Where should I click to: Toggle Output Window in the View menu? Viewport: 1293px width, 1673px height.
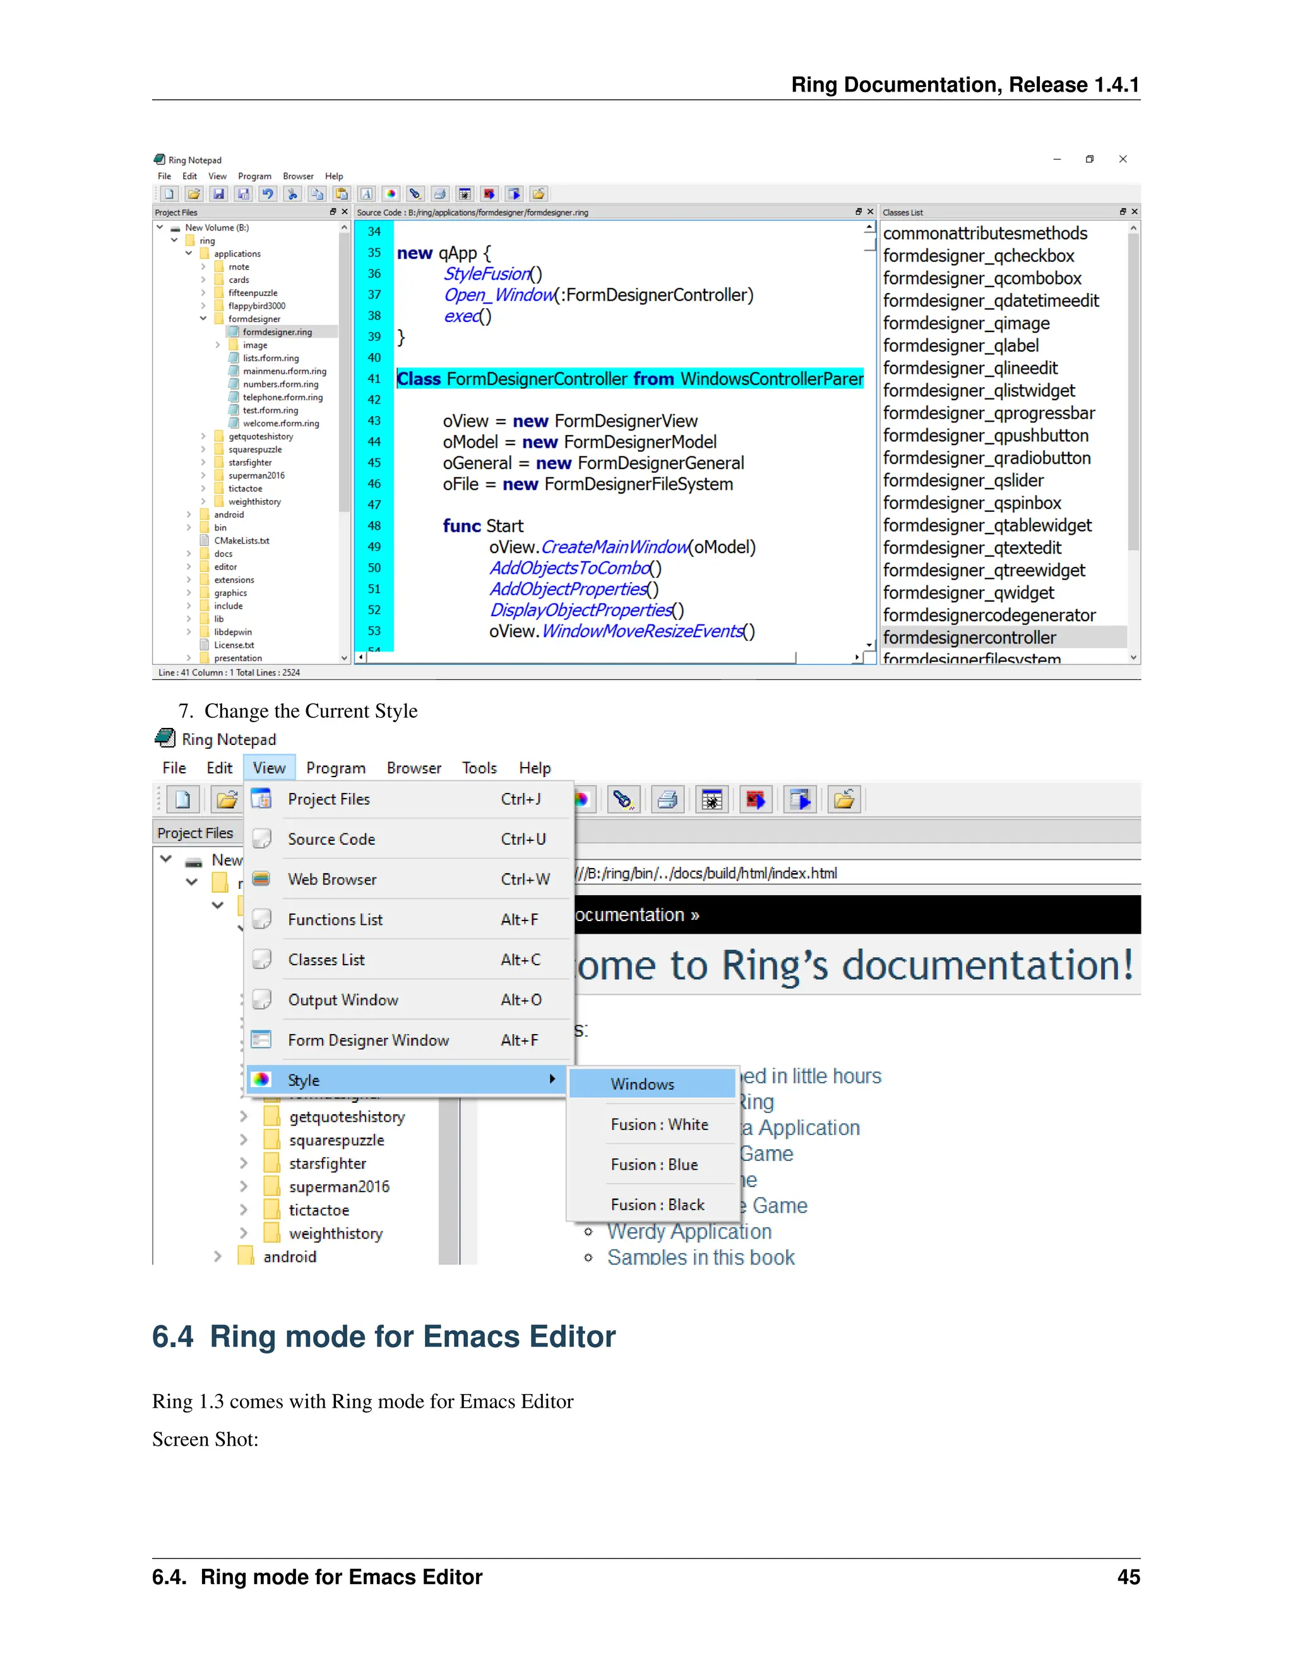[342, 1001]
